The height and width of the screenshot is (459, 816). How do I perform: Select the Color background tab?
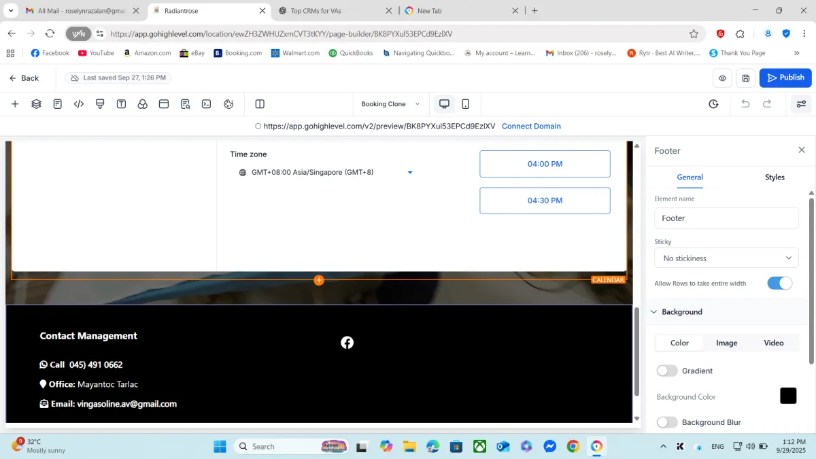(x=679, y=343)
